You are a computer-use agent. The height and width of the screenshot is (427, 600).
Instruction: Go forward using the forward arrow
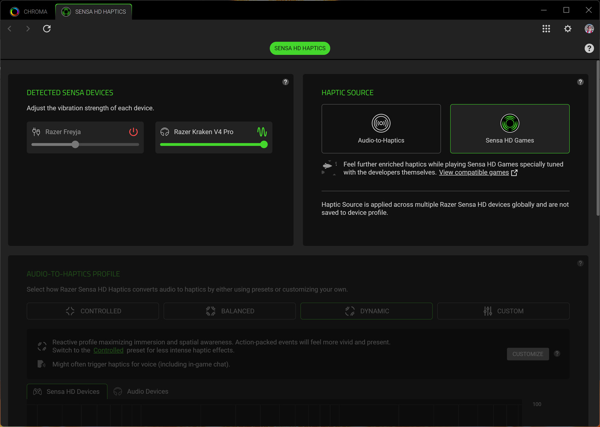tap(28, 29)
